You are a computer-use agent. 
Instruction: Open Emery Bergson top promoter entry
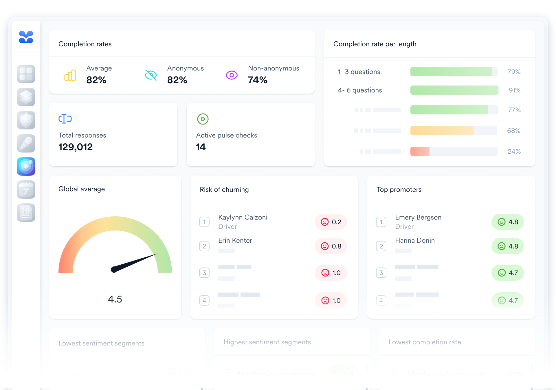[418, 217]
